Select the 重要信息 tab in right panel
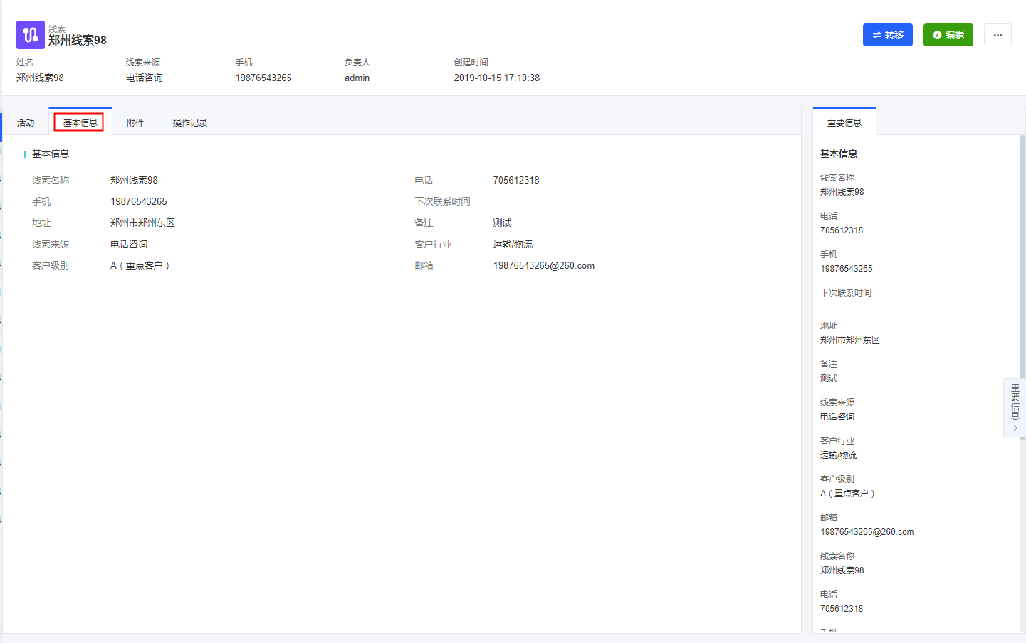The image size is (1026, 643). tap(844, 123)
